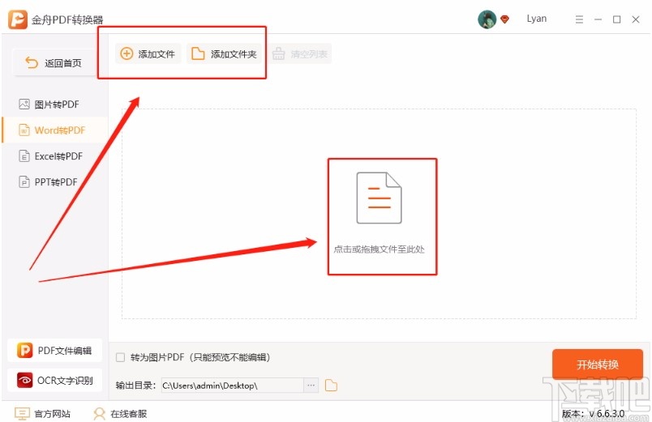This screenshot has height=422, width=652.
Task: Open the hamburger menu in title bar
Action: pos(579,19)
